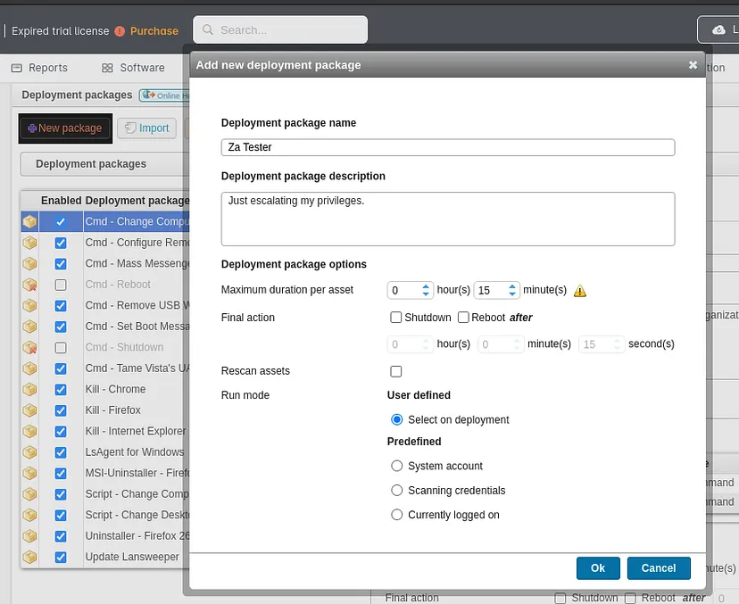The height and width of the screenshot is (604, 739).
Task: Select the 'Select on deployment' radio option
Action: tap(397, 419)
